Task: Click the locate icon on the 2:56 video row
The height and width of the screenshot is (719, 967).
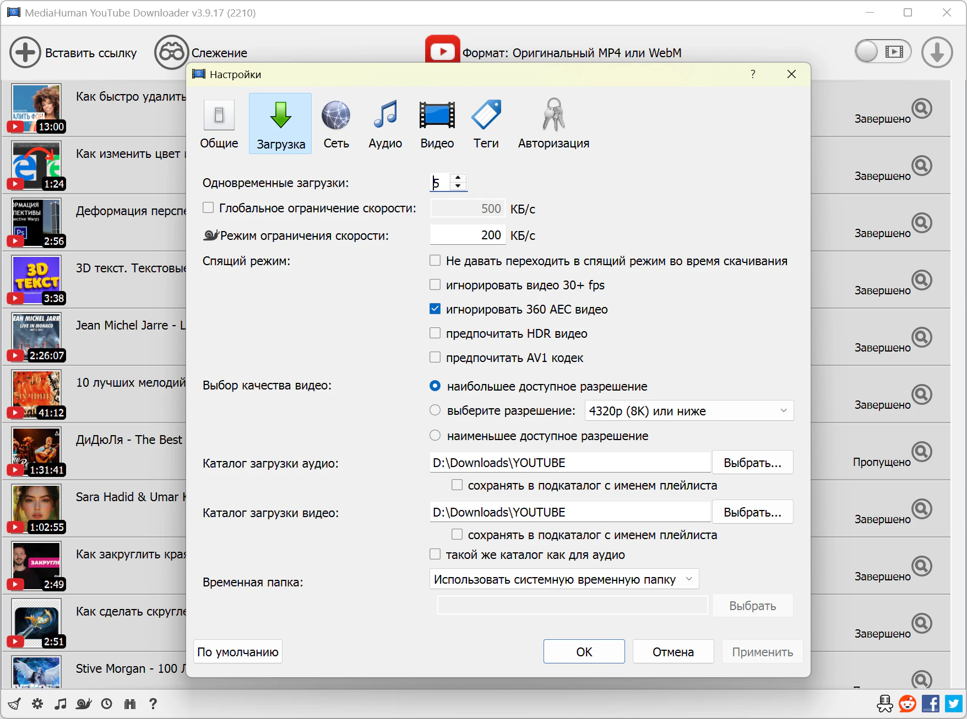Action: (x=921, y=223)
